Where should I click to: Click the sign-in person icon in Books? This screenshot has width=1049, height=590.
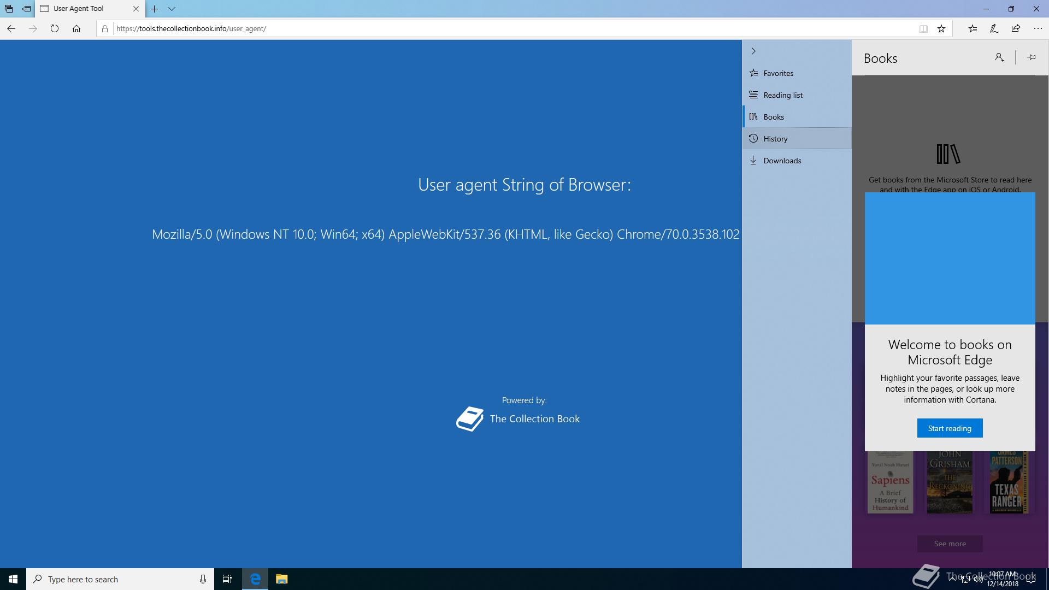tap(999, 57)
